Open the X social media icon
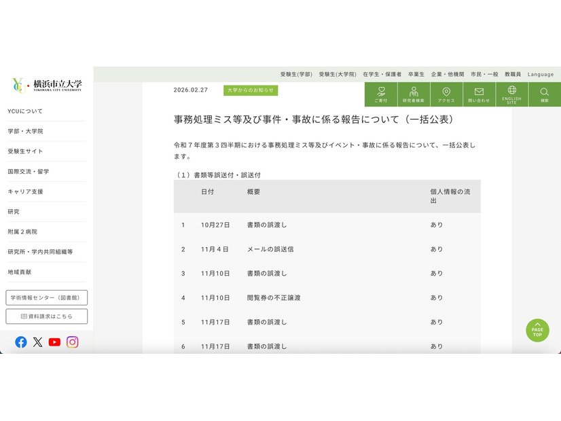The image size is (561, 421). point(38,342)
